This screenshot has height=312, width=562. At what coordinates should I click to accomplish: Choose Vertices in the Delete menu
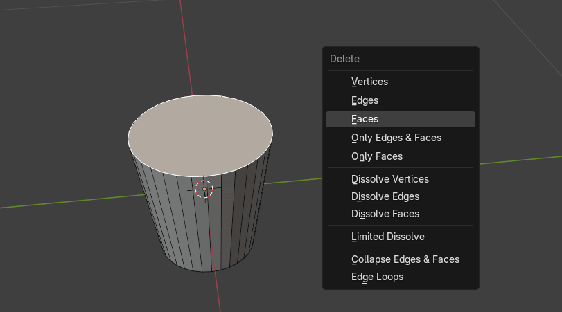click(x=369, y=82)
